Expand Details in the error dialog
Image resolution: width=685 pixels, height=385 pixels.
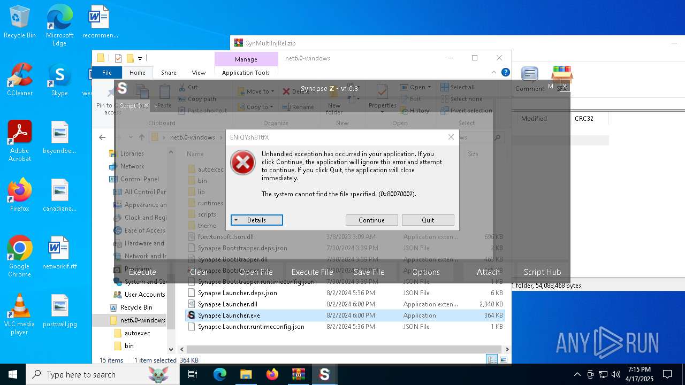[257, 220]
